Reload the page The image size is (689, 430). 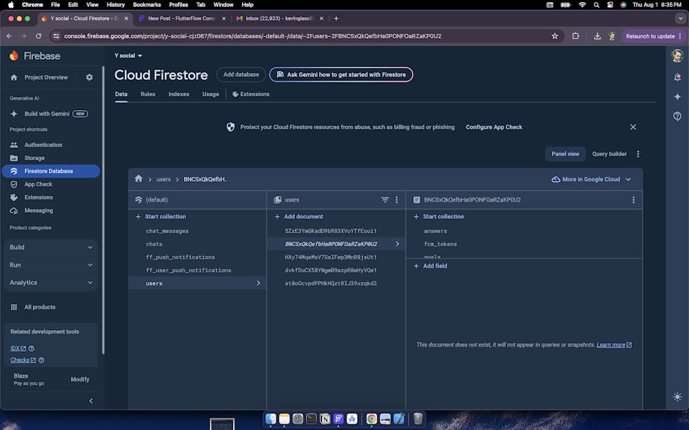(x=39, y=36)
